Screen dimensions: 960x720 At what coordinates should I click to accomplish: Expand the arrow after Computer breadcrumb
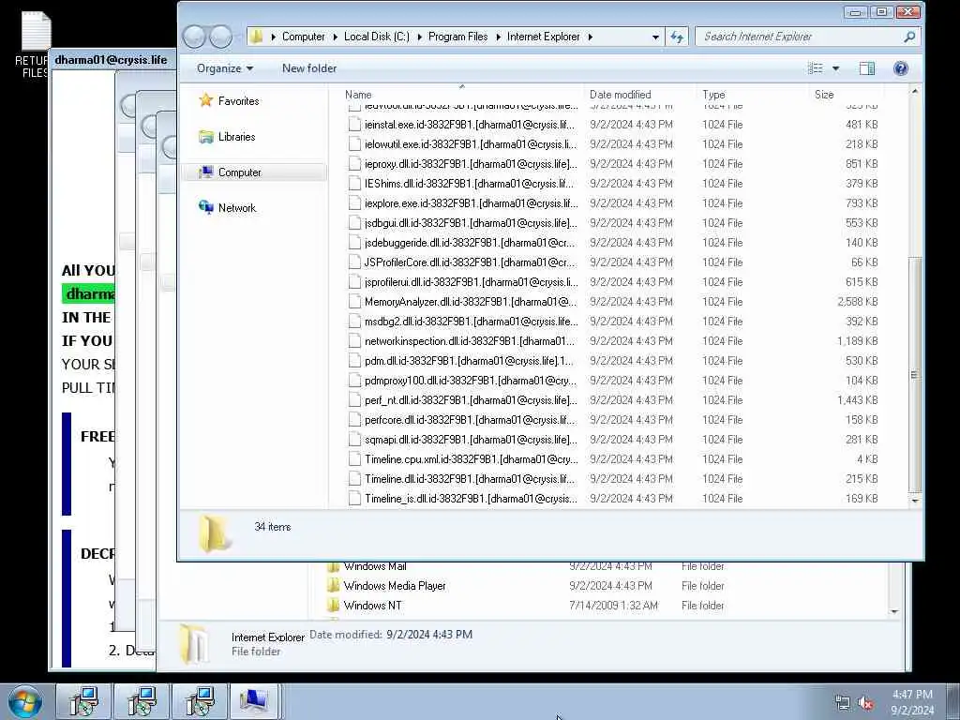point(335,37)
